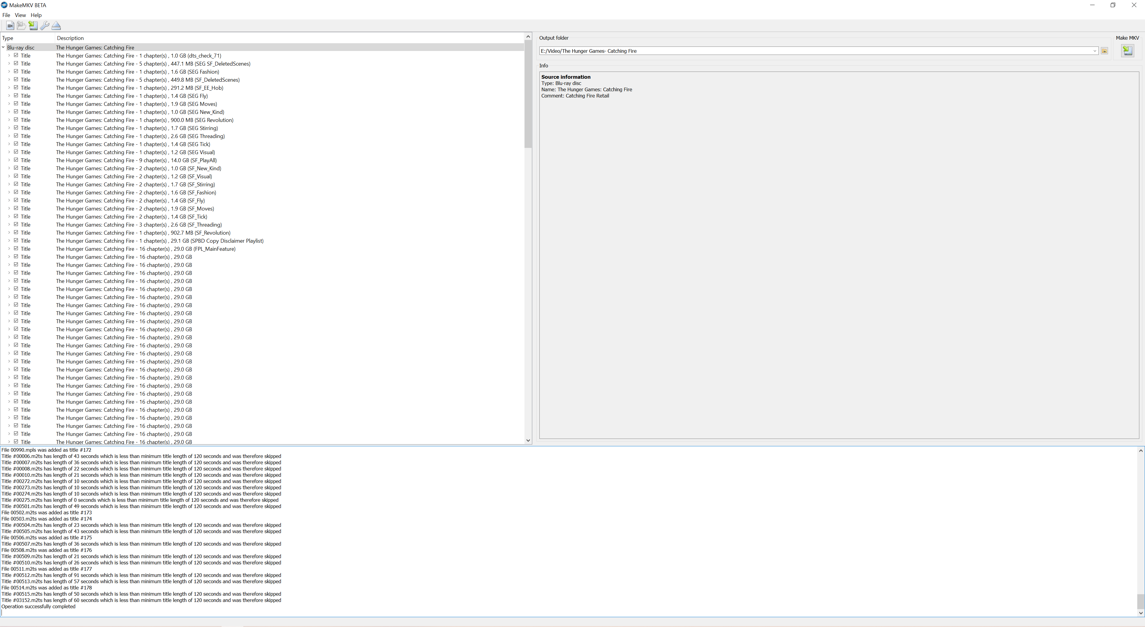Expand the SEG Threading title row

[9, 136]
